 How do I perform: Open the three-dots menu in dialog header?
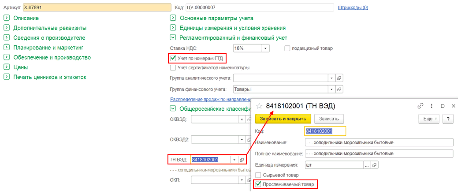pyautogui.click(x=431, y=106)
